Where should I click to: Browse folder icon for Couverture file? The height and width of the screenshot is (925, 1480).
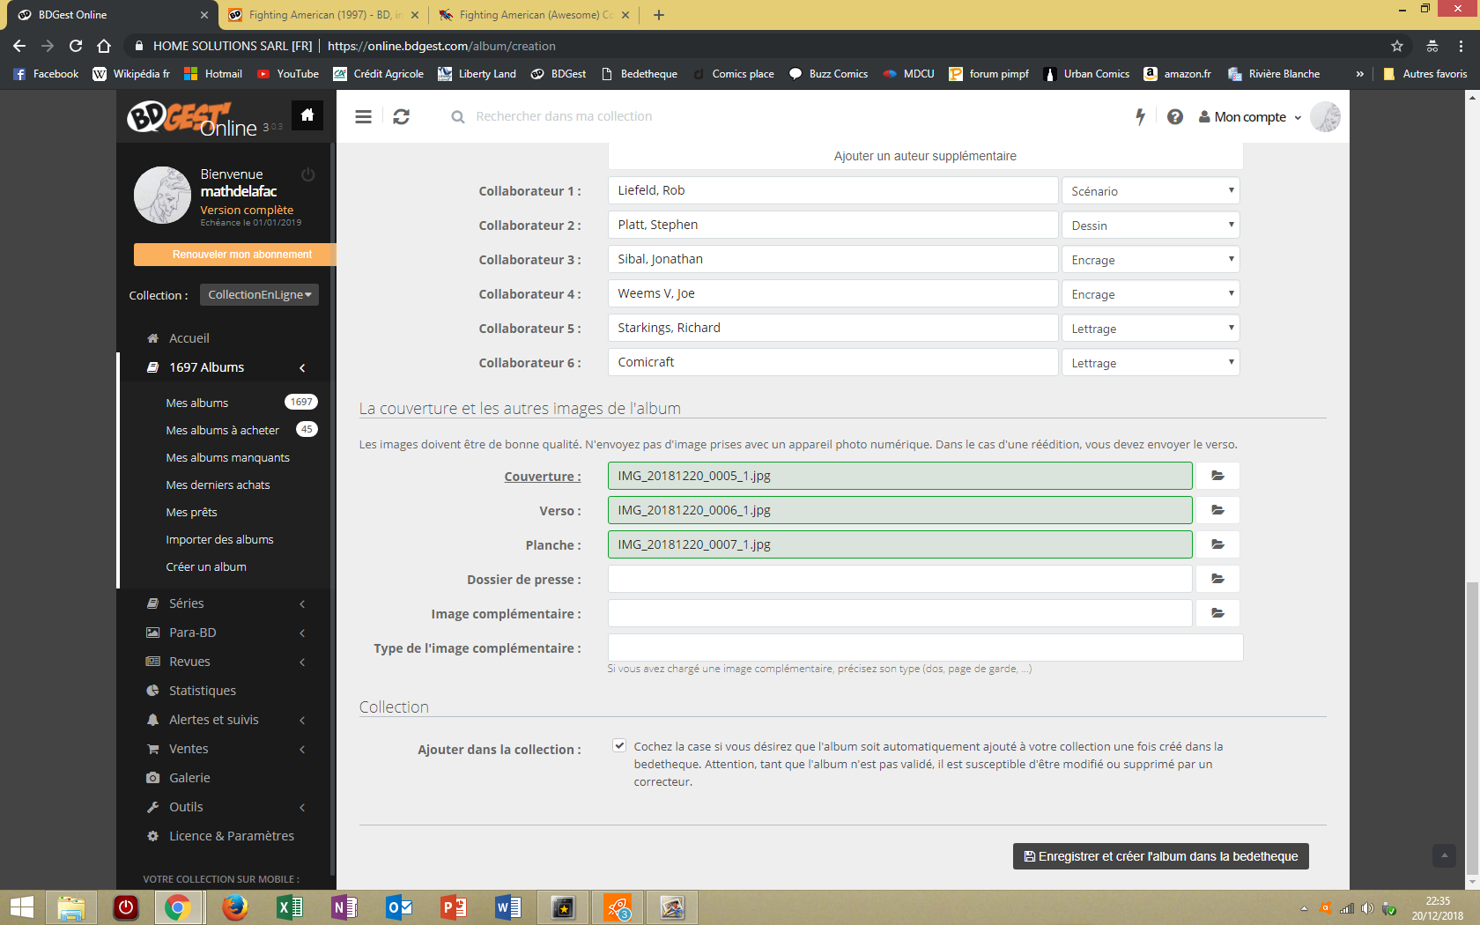1217,476
